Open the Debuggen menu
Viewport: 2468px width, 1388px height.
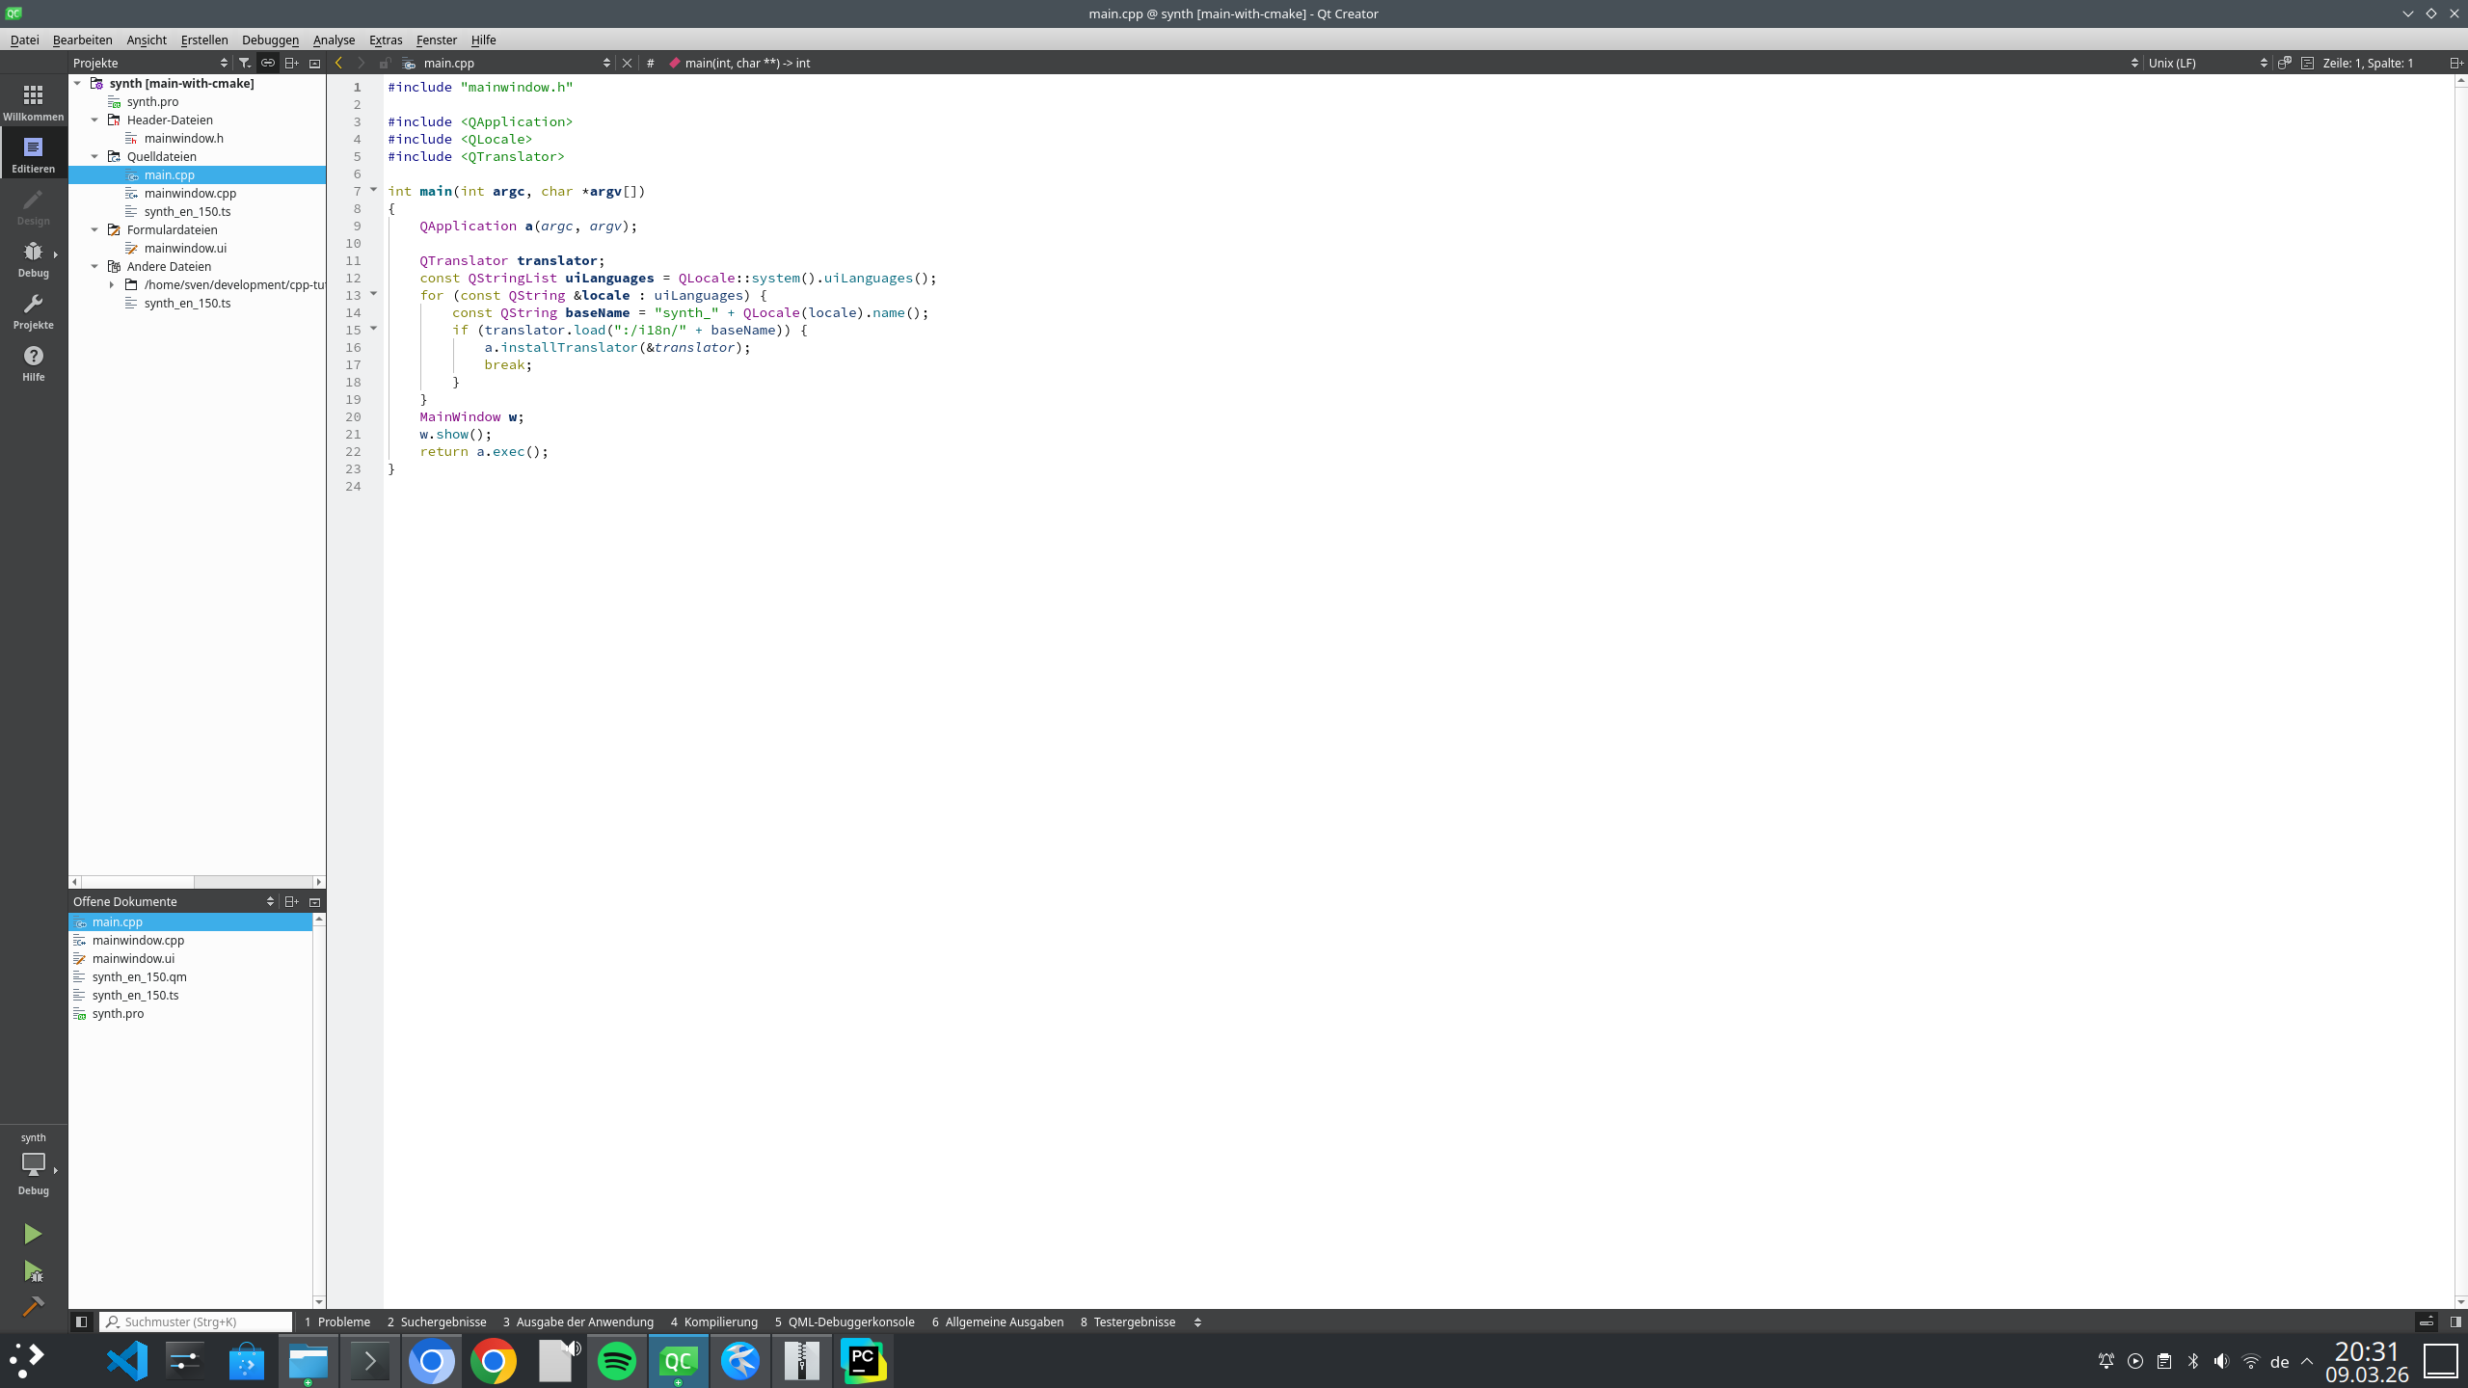click(x=270, y=40)
